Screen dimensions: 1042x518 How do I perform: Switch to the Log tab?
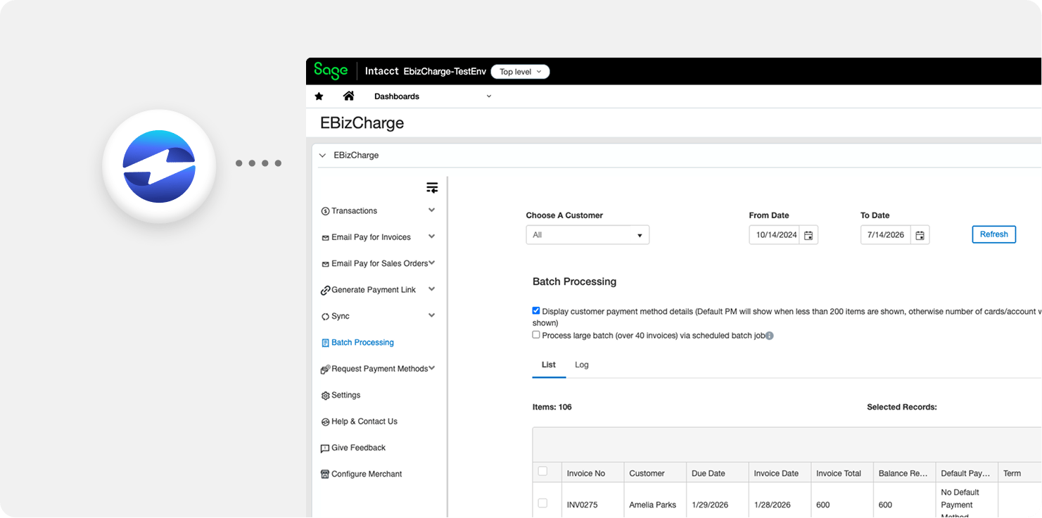point(582,365)
